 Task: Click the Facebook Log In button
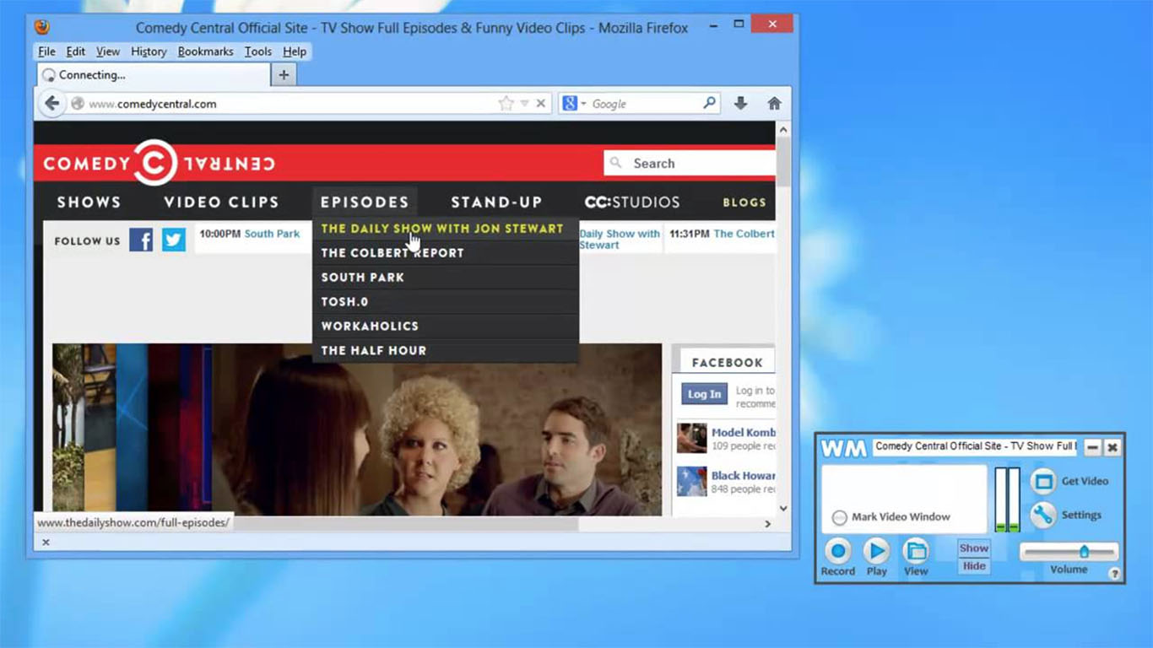pos(704,394)
